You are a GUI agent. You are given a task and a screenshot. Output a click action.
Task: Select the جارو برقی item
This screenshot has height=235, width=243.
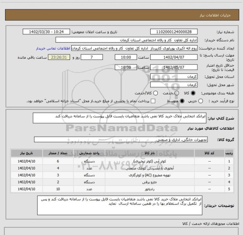click(x=149, y=182)
